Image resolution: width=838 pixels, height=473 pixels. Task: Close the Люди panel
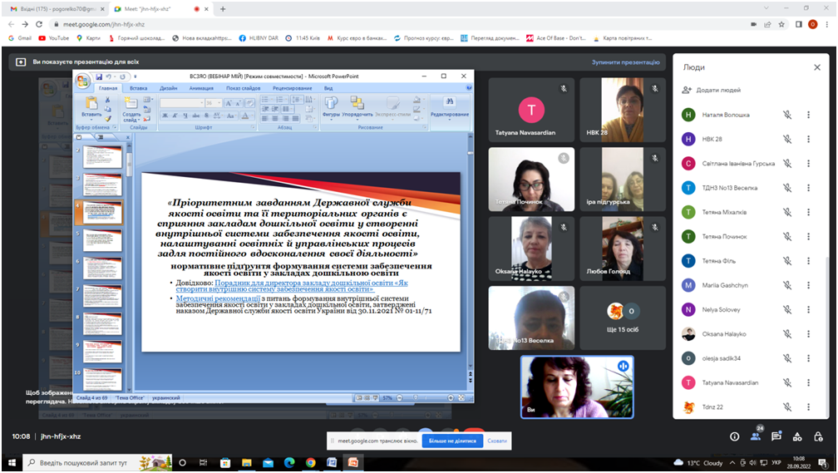(817, 67)
